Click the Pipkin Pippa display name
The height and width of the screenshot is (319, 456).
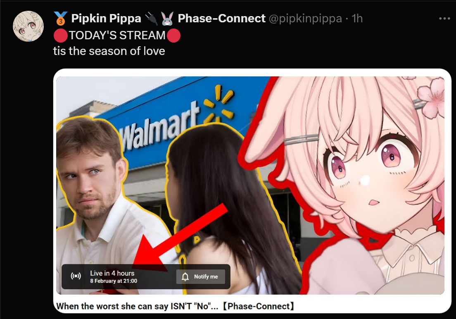(106, 18)
